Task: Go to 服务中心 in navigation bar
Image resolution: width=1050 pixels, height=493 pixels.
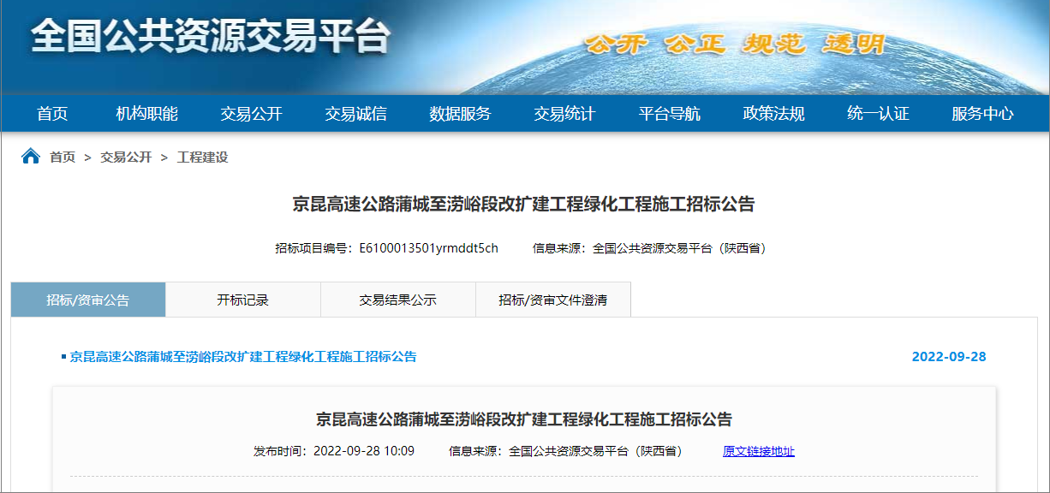Action: pos(982,114)
